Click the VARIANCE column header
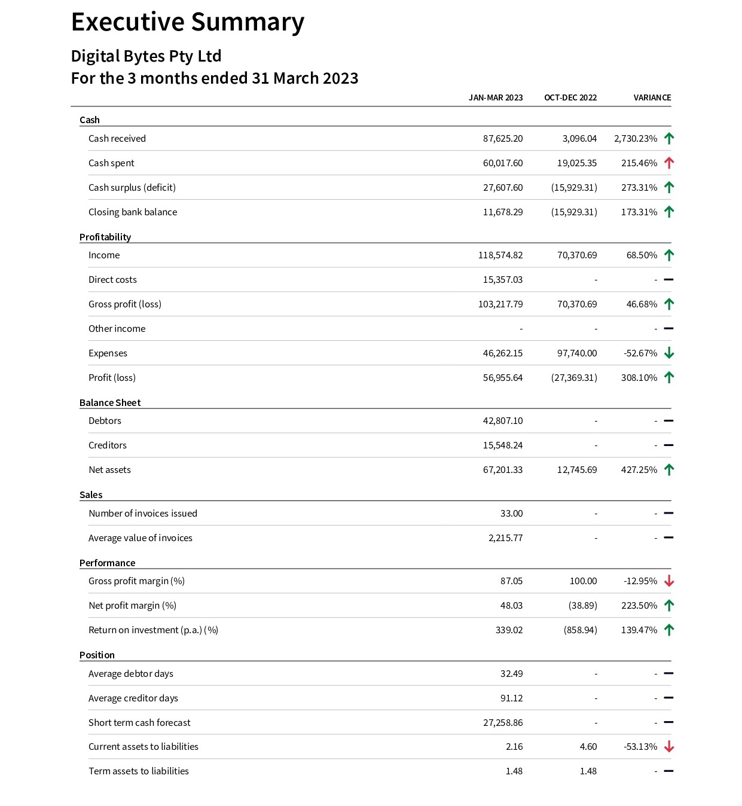Viewport: 742px width, 806px height. (652, 97)
